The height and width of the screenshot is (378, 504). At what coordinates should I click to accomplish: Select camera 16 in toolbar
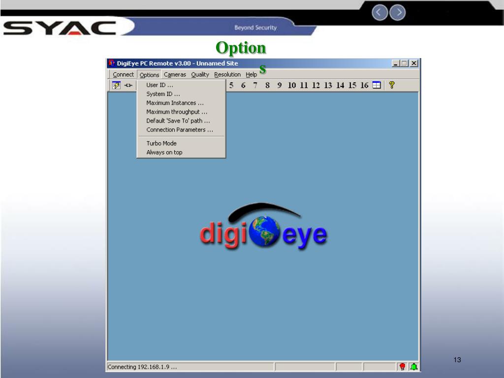[x=364, y=85]
